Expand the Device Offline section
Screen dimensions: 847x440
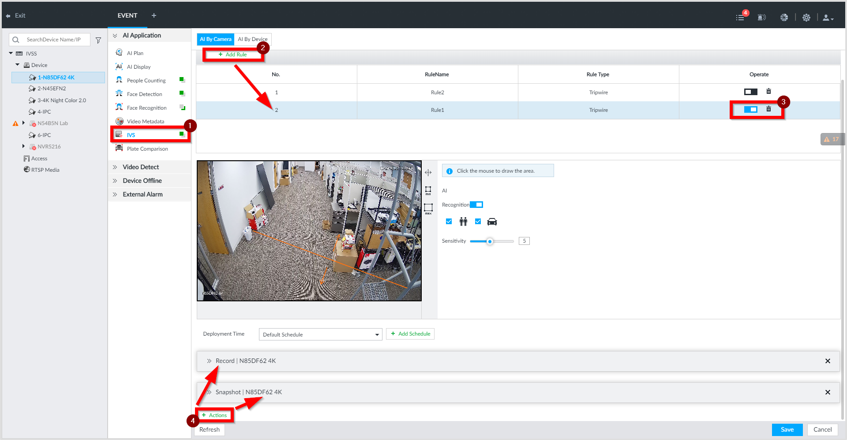[x=115, y=181]
